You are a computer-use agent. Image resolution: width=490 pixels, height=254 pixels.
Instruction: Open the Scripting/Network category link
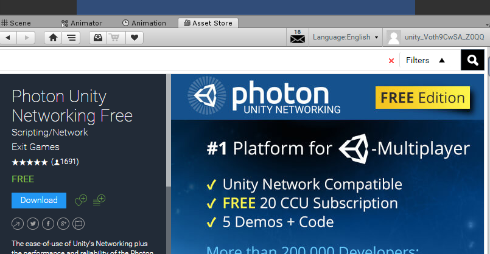click(x=50, y=132)
